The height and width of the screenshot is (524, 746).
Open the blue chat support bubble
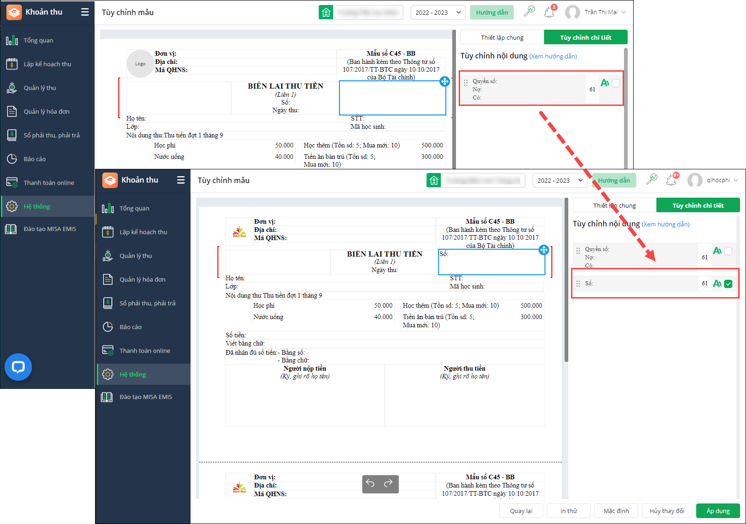18,367
